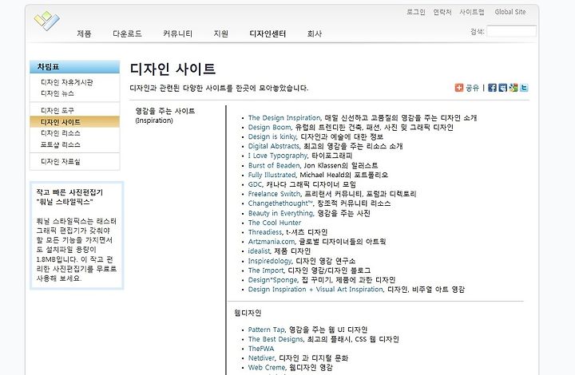Go to the Global Site link
The image size is (575, 375).
[510, 12]
